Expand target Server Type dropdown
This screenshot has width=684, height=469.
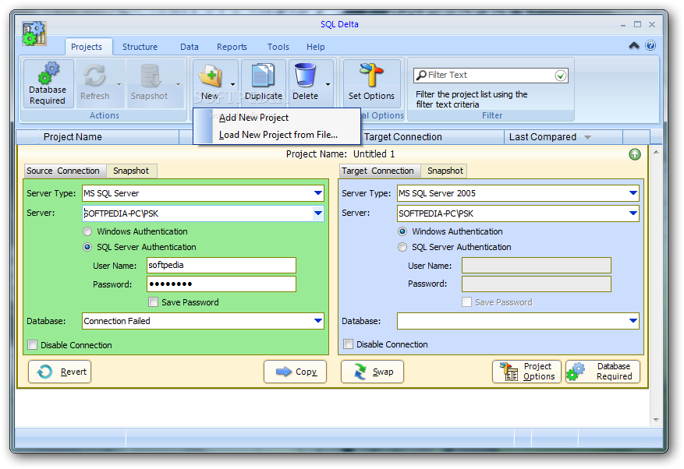click(x=633, y=193)
